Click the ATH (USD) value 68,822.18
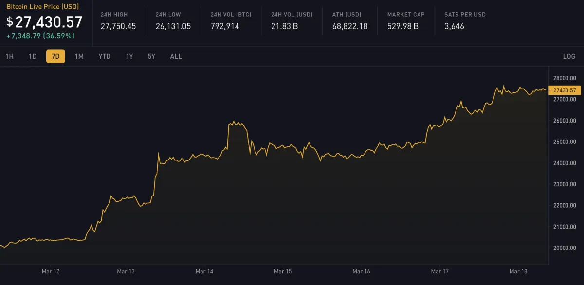584x285 pixels. tap(350, 26)
